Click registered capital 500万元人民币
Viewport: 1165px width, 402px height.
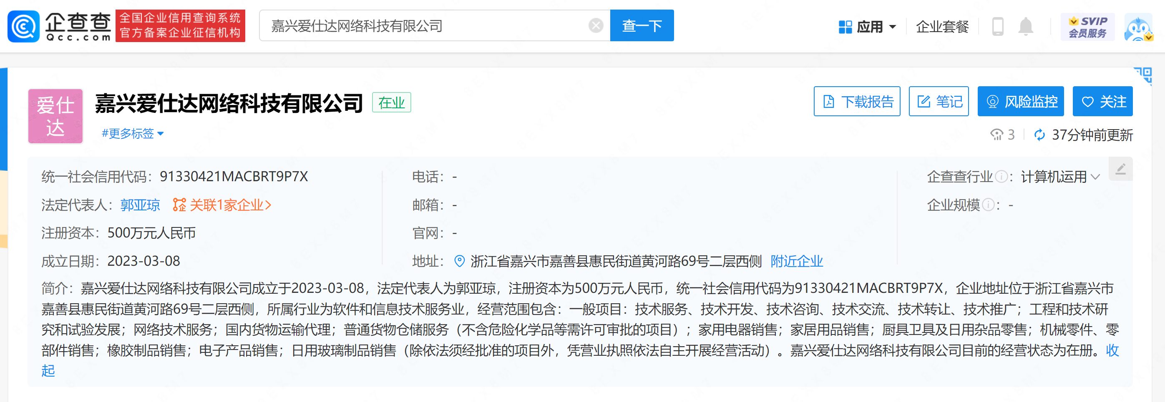(151, 233)
